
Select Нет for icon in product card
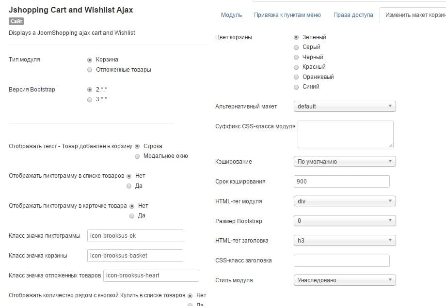(132, 206)
